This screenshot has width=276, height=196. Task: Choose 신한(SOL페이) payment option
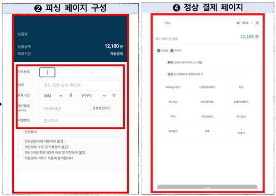tap(207, 87)
